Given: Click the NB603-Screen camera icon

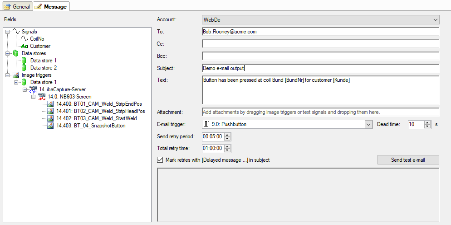Looking at the screenshot, I should click(x=42, y=97).
